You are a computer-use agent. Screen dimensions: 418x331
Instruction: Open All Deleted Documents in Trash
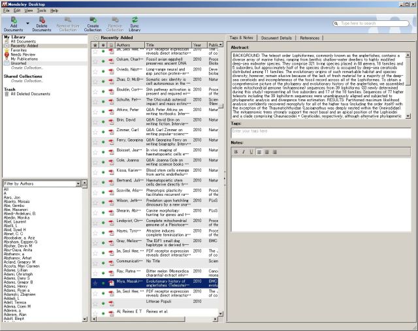tap(30, 94)
